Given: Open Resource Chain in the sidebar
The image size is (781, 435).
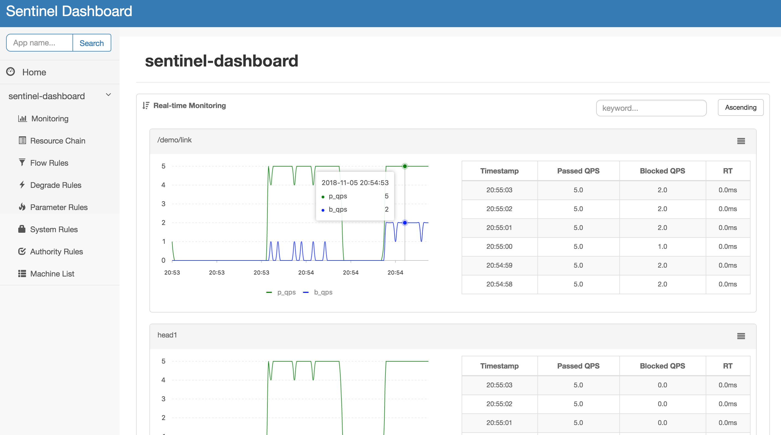Looking at the screenshot, I should point(58,140).
